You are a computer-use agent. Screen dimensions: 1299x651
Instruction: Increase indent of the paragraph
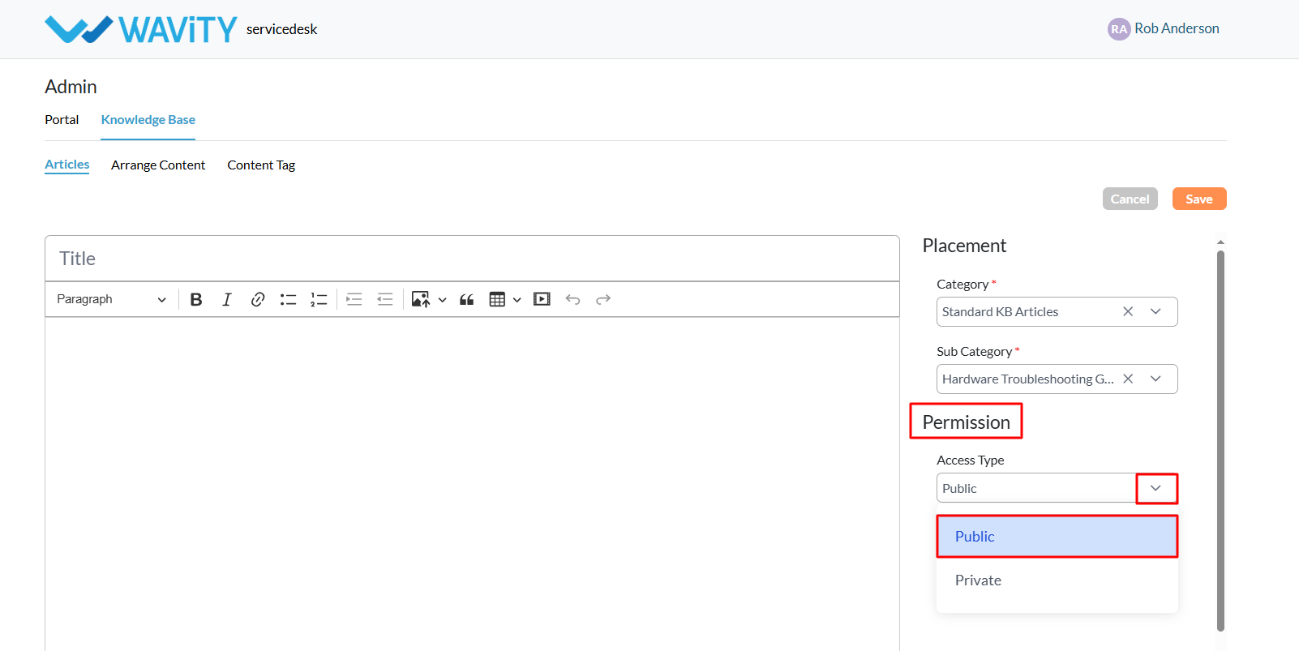pyautogui.click(x=354, y=299)
